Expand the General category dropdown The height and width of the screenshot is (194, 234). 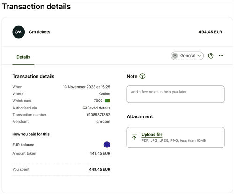(x=187, y=56)
